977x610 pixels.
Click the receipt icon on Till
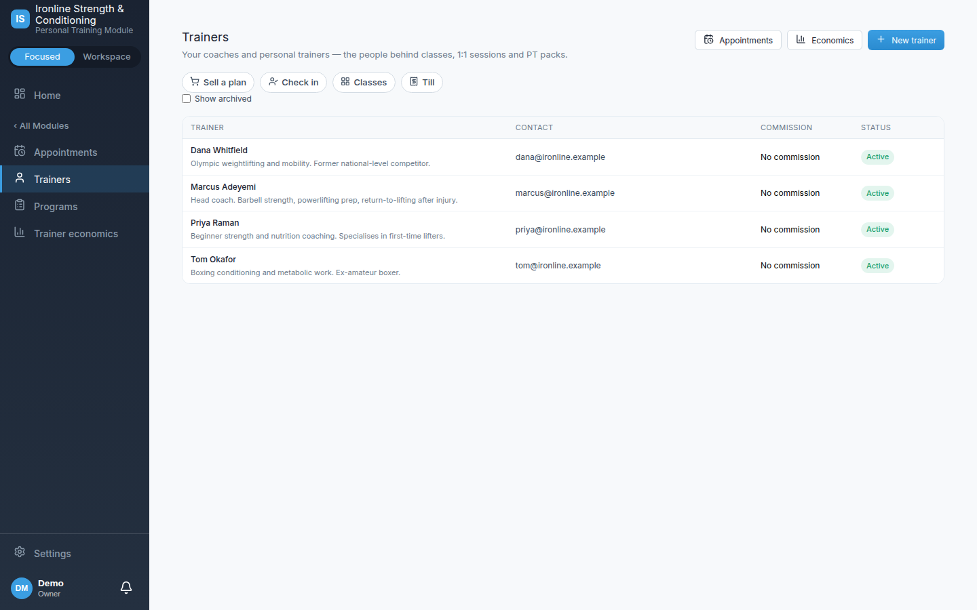click(x=414, y=82)
